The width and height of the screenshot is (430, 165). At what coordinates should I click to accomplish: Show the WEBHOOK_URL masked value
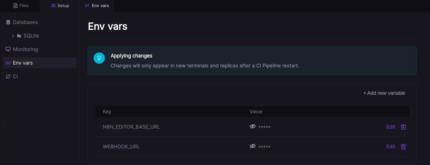coord(252,146)
